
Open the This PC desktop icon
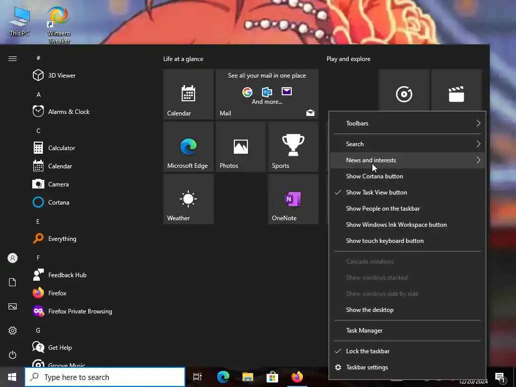pos(20,21)
